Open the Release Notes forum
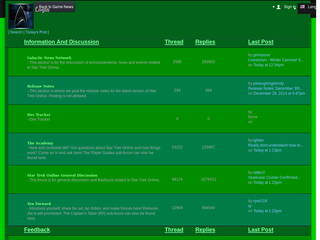The height and width of the screenshot is (240, 320). [x=41, y=86]
